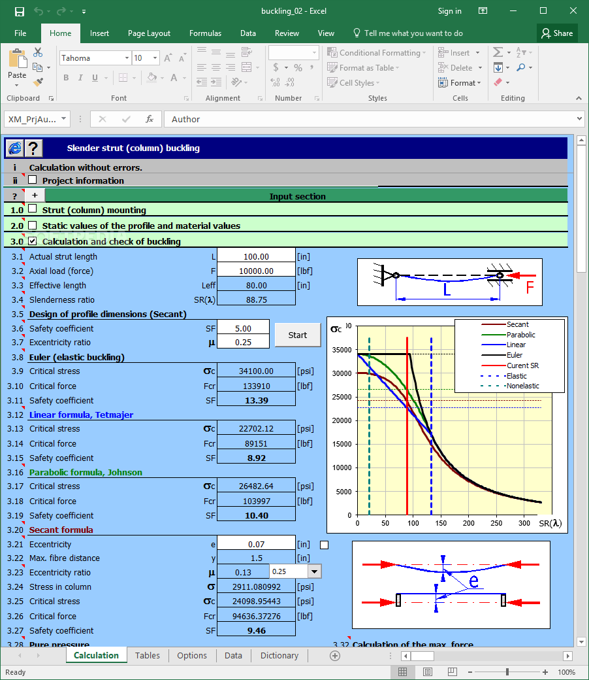The height and width of the screenshot is (680, 589).
Task: Click the Font Color A icon
Action: 174,78
